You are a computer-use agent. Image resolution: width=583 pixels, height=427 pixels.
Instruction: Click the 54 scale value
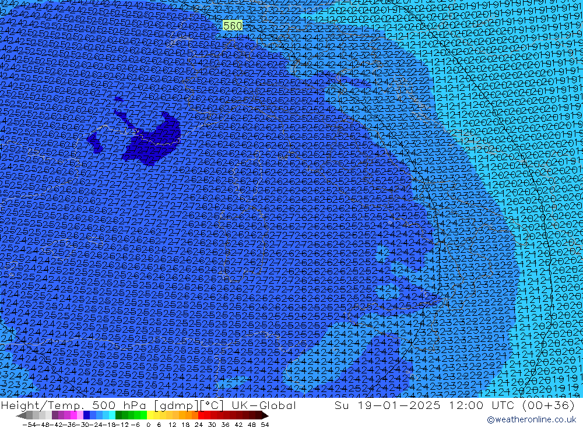click(x=265, y=425)
